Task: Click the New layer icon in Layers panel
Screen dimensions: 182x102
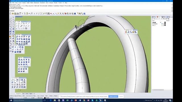Action: (x=153, y=19)
